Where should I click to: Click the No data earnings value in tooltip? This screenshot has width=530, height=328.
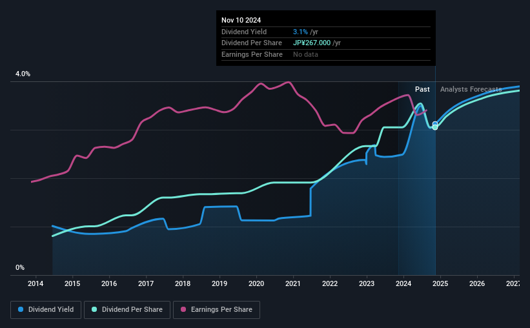(305, 54)
